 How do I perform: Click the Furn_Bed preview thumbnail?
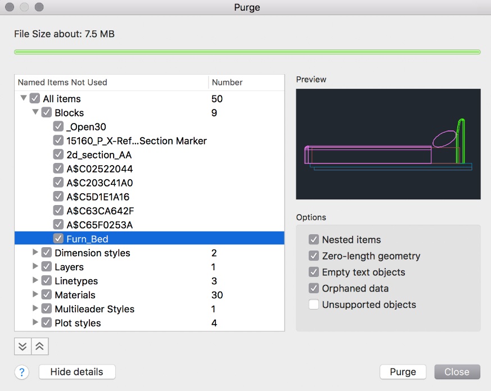tap(388, 144)
